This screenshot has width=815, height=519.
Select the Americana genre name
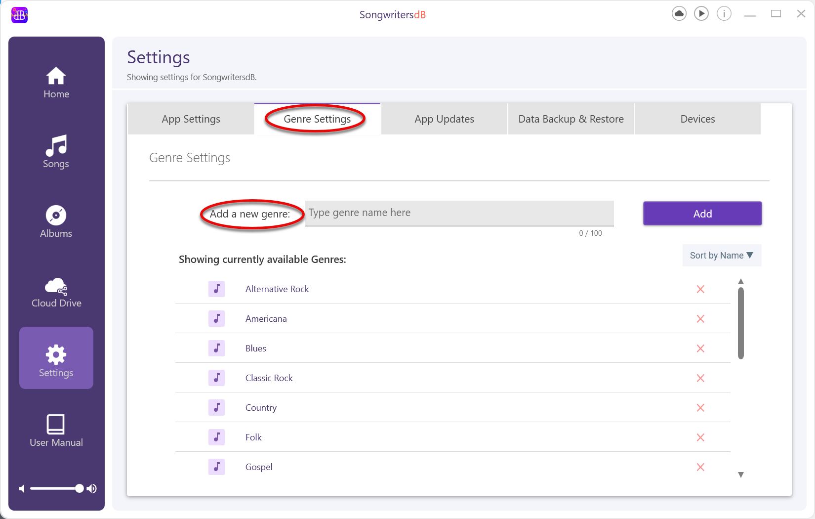click(x=266, y=319)
